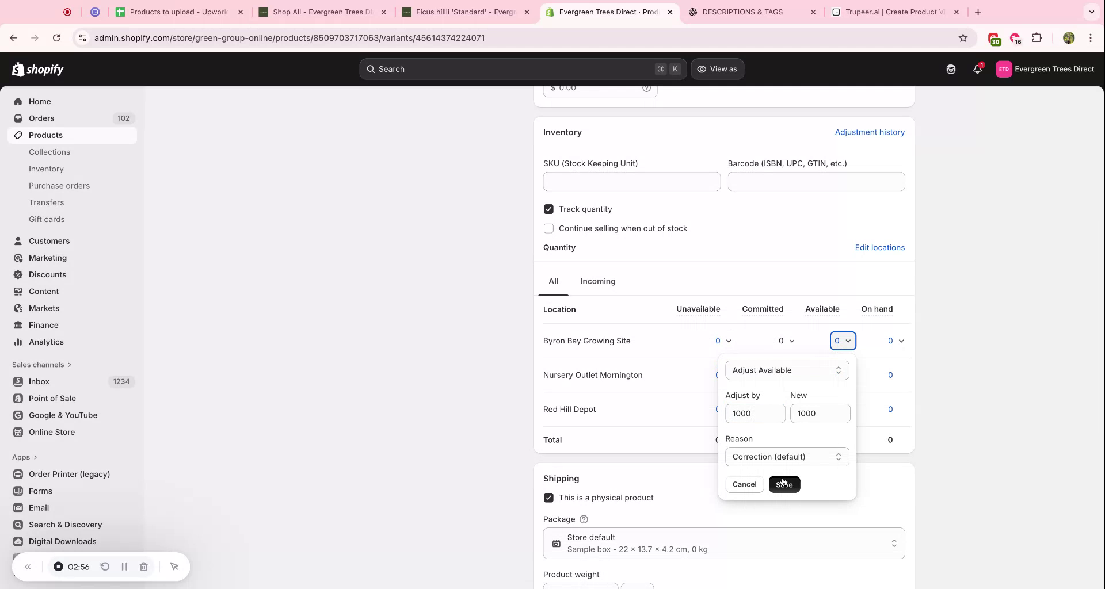This screenshot has width=1105, height=589.
Task: Open the notifications bell in Shopify header
Action: click(977, 69)
